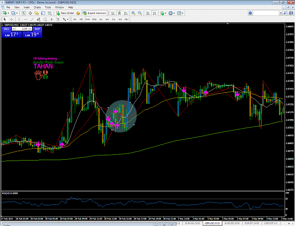
Task: Select the Trendline drawing tool
Action: (33, 19)
